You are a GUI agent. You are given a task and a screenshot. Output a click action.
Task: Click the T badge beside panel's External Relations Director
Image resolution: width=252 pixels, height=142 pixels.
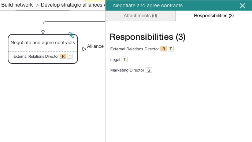point(171,49)
